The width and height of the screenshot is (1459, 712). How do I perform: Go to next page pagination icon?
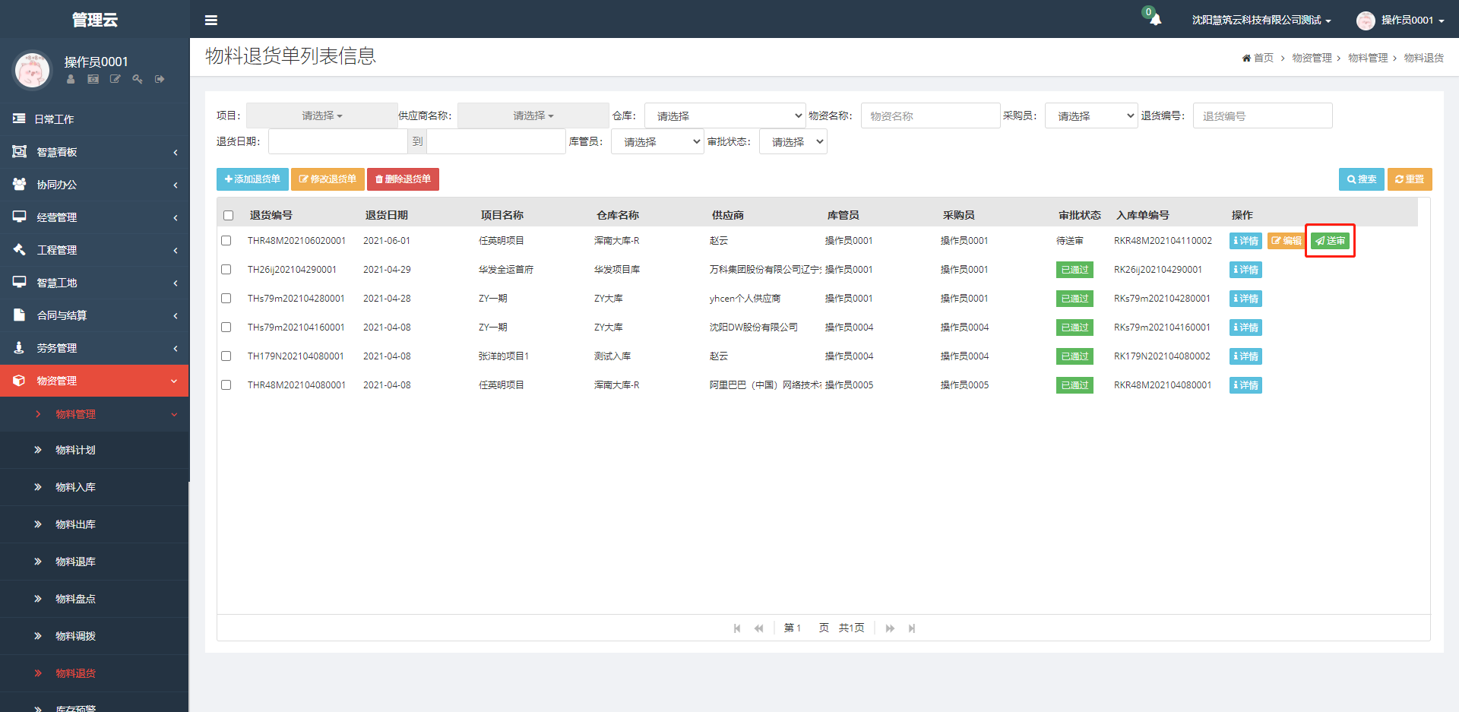890,628
